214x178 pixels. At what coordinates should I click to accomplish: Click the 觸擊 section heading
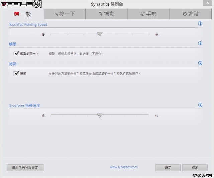tap(13, 44)
